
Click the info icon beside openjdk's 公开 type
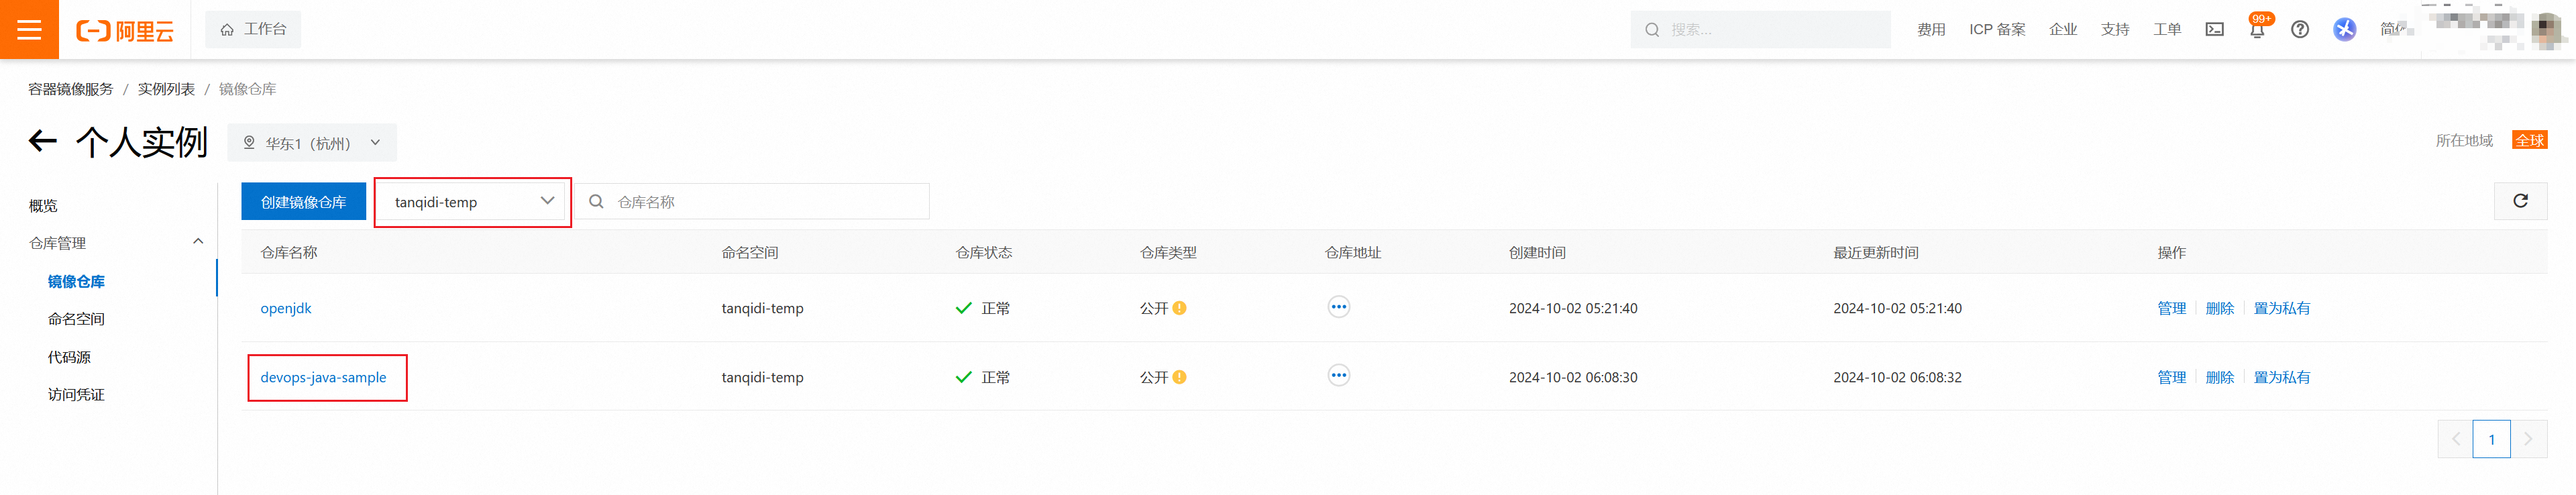(x=1179, y=308)
